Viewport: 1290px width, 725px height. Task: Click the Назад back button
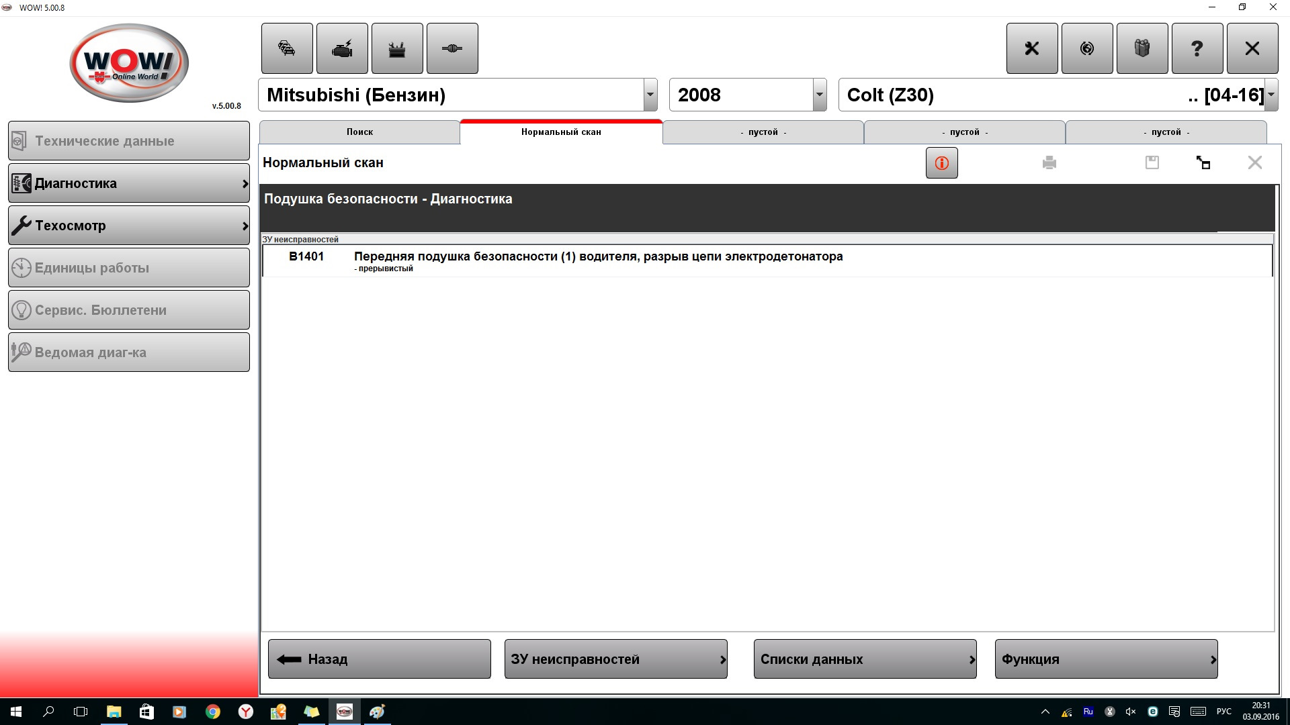pos(379,659)
